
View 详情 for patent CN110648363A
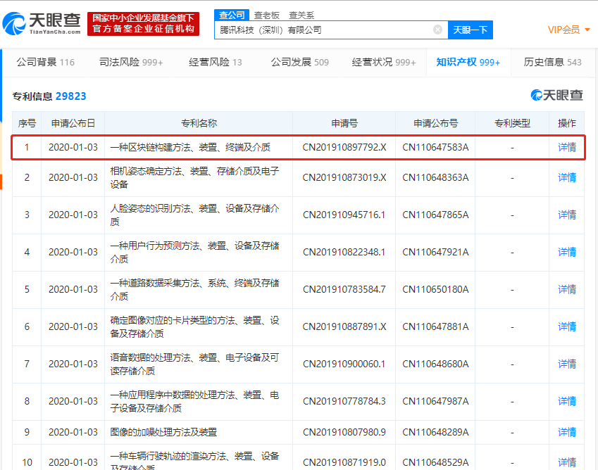coord(567,177)
